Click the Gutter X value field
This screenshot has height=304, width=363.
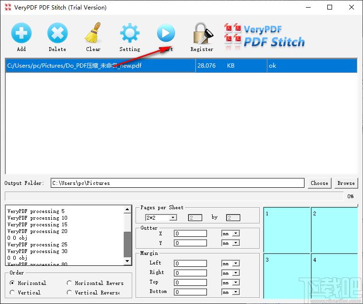click(190, 233)
